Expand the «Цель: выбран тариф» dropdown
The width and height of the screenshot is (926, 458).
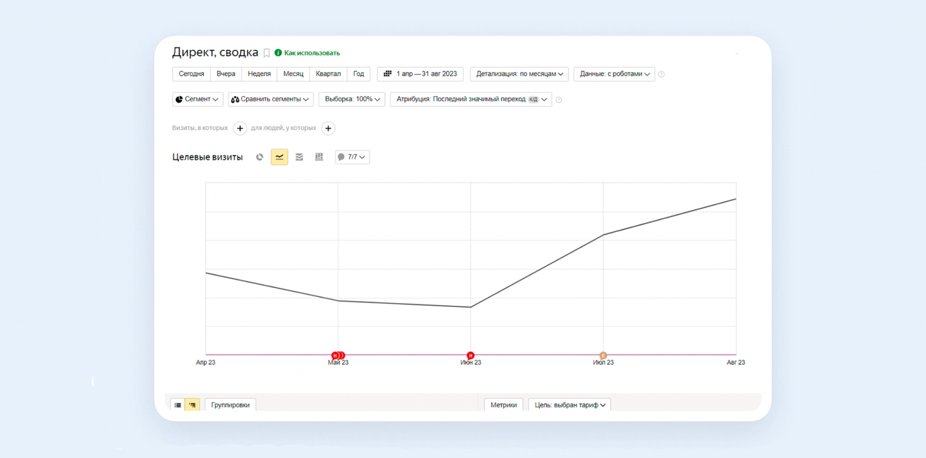click(x=569, y=405)
